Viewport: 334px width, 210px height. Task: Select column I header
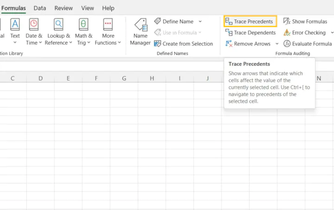click(x=180, y=78)
